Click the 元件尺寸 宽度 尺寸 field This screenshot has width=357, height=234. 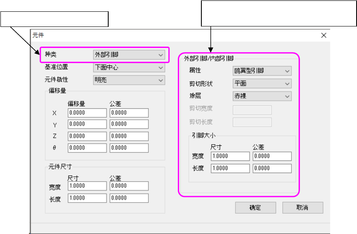87,186
